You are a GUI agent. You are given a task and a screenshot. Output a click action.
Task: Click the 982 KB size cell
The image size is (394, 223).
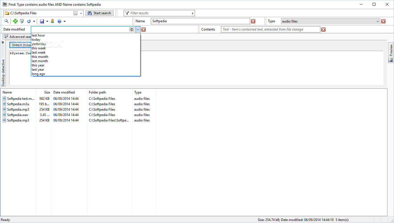(x=44, y=99)
